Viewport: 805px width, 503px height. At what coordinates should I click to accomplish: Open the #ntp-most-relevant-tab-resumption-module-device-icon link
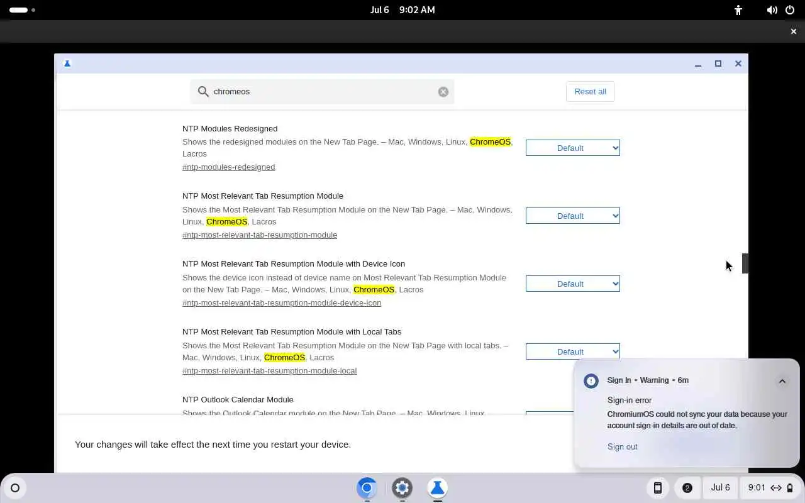pyautogui.click(x=282, y=303)
